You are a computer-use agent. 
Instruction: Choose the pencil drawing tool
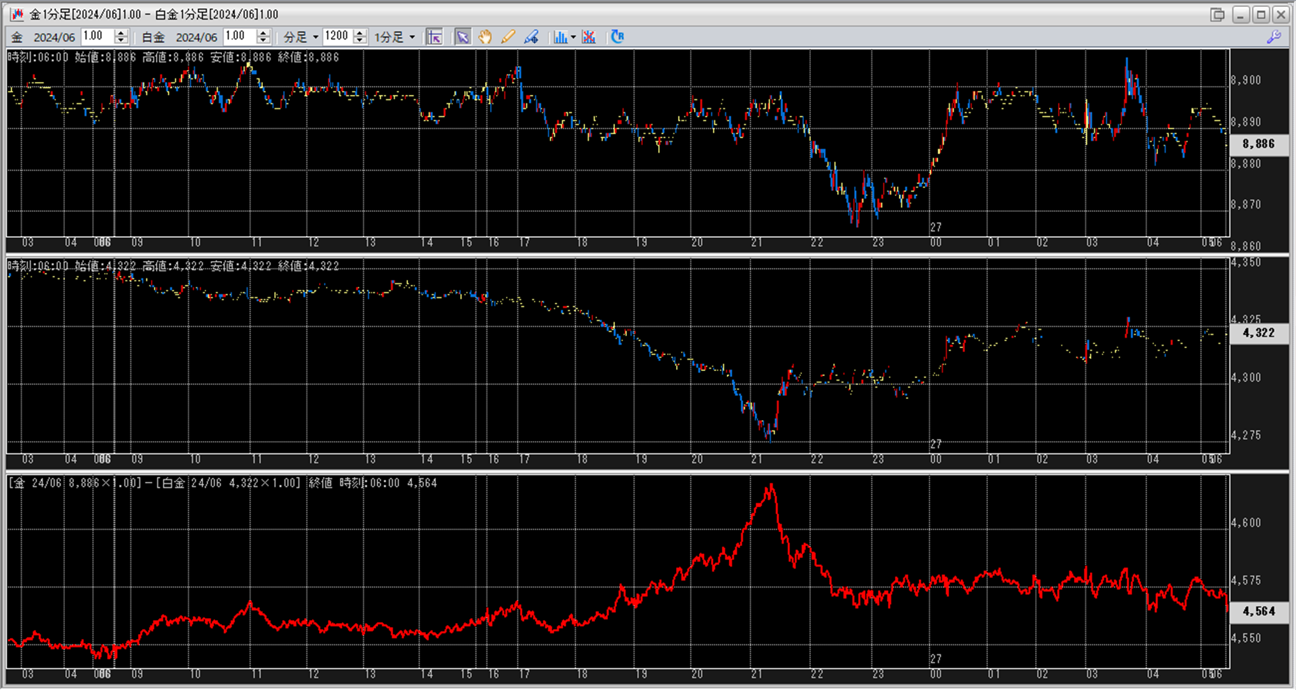[x=507, y=37]
